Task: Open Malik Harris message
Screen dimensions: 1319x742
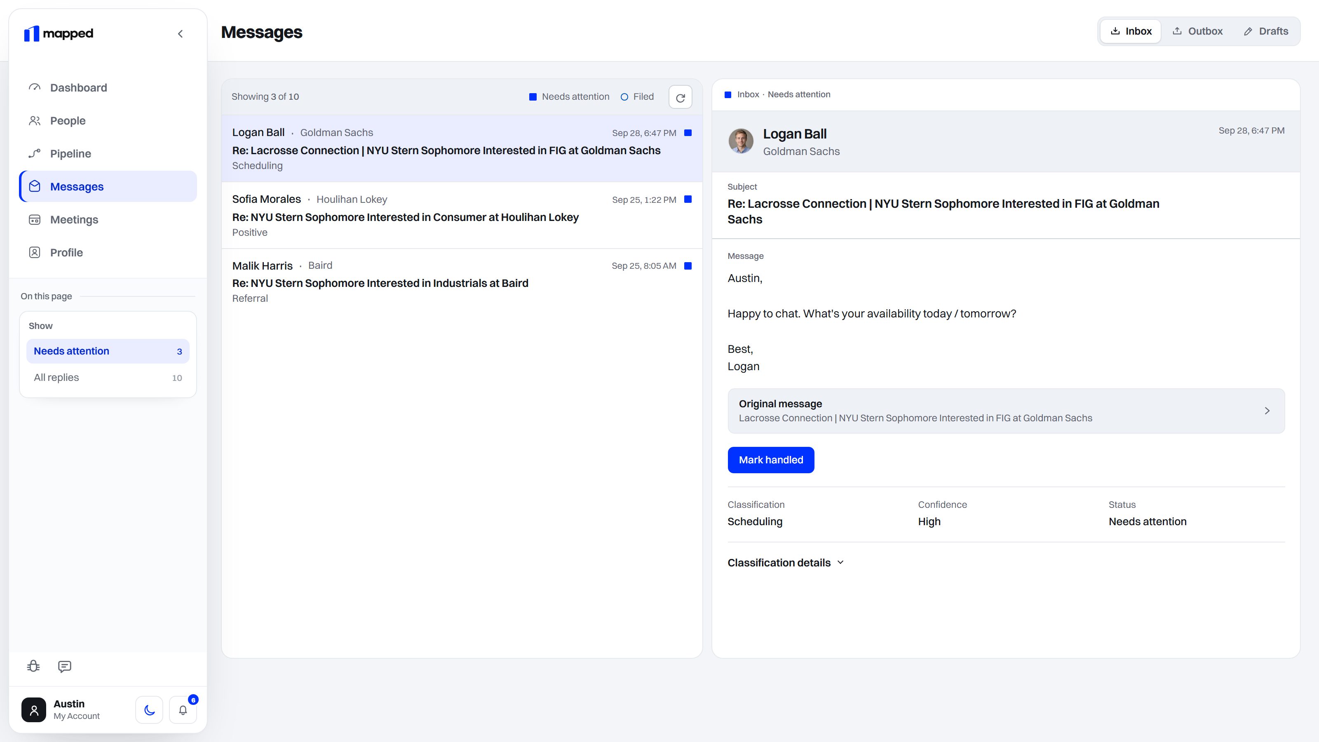Action: coord(461,282)
